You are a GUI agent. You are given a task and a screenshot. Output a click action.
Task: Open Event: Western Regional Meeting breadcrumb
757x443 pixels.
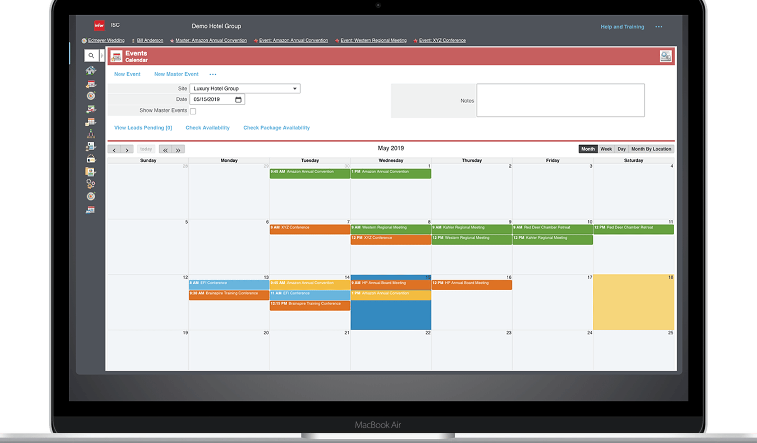point(373,41)
